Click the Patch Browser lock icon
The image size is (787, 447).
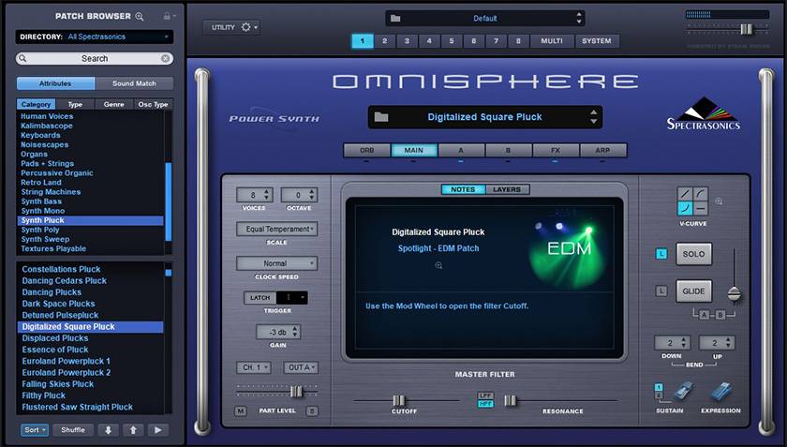point(167,16)
